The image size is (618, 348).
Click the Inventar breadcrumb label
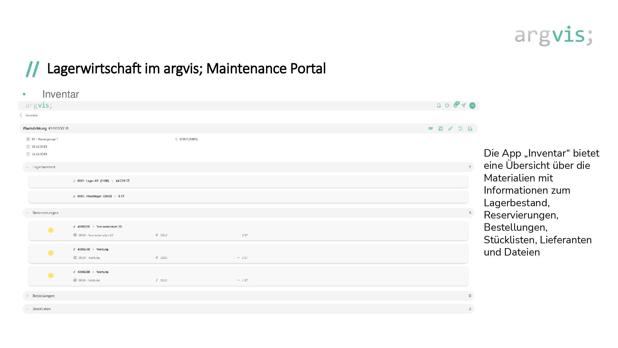pos(32,115)
